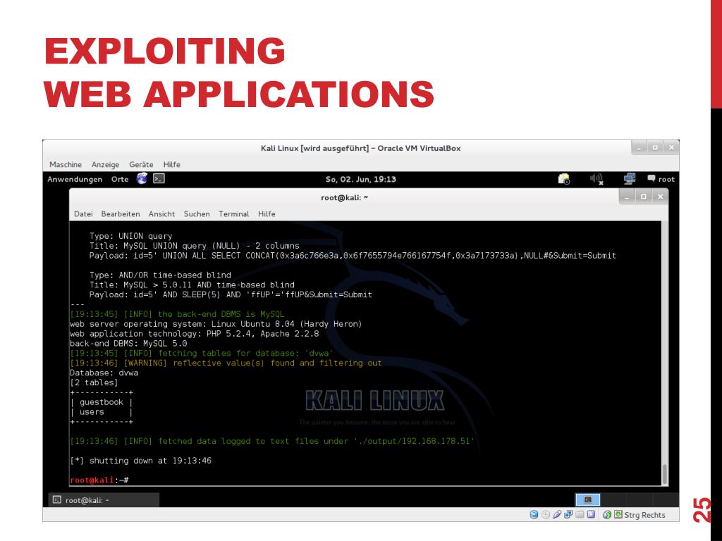The width and height of the screenshot is (722, 541).
Task: Maximize the root@kali terminal window
Action: pos(643,197)
